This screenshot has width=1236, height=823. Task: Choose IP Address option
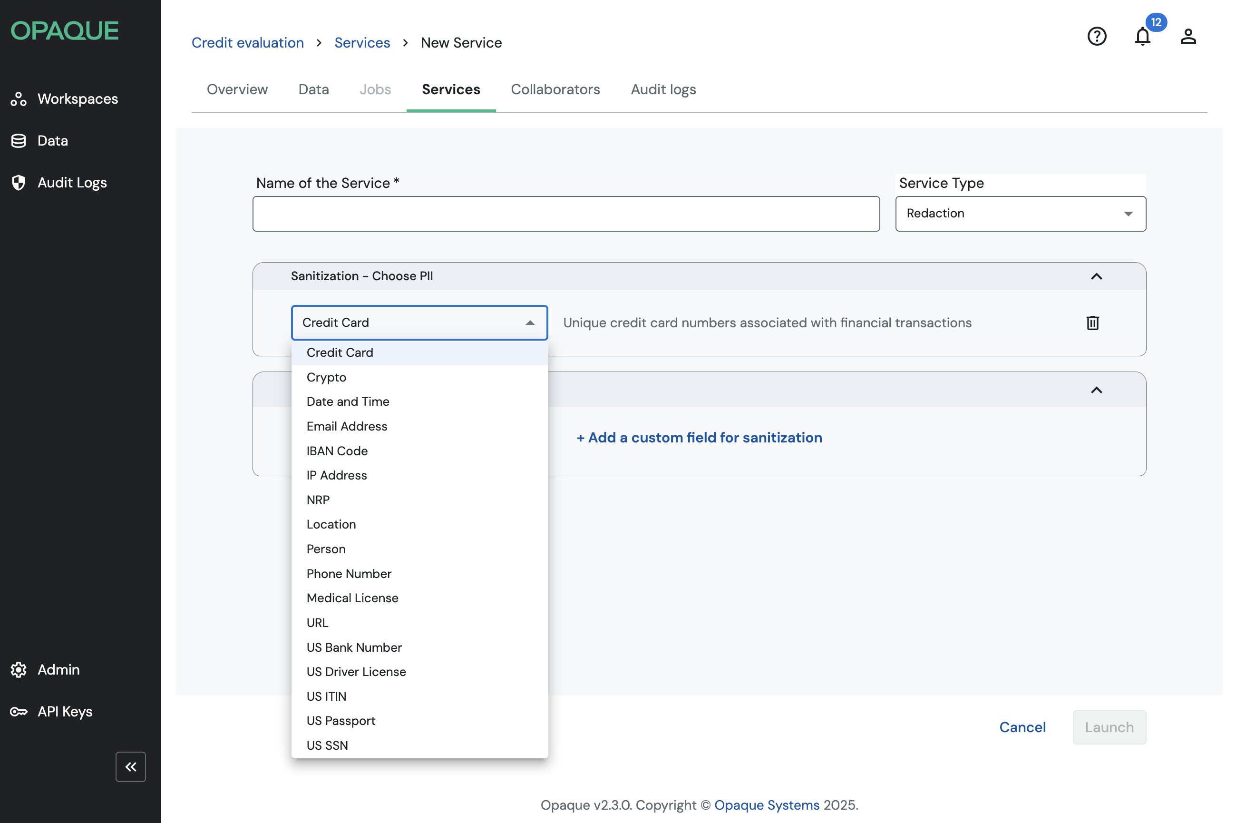point(420,475)
